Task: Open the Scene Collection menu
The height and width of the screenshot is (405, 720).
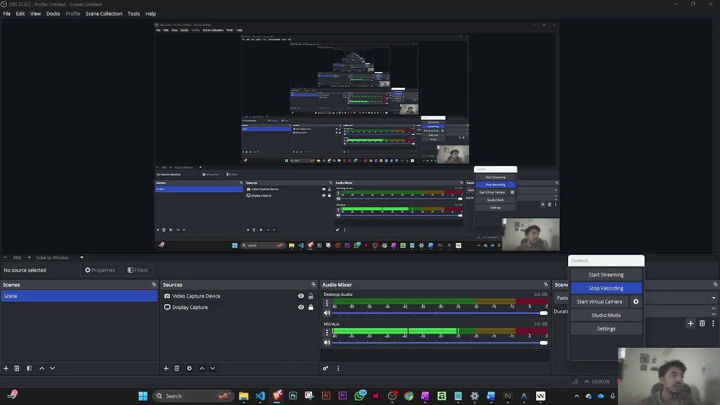Action: [103, 13]
